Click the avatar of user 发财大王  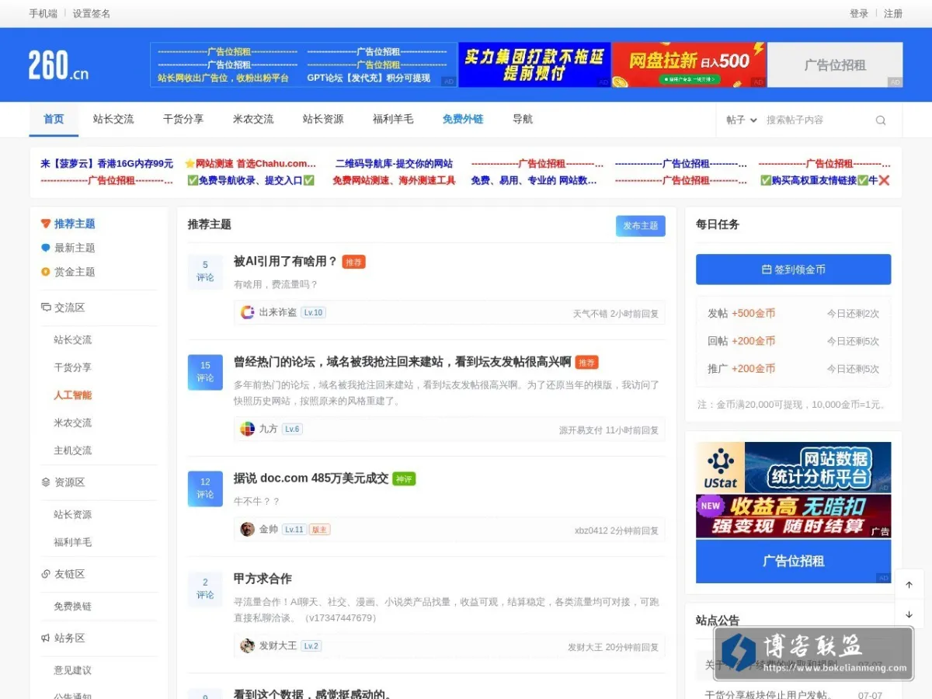pos(248,645)
